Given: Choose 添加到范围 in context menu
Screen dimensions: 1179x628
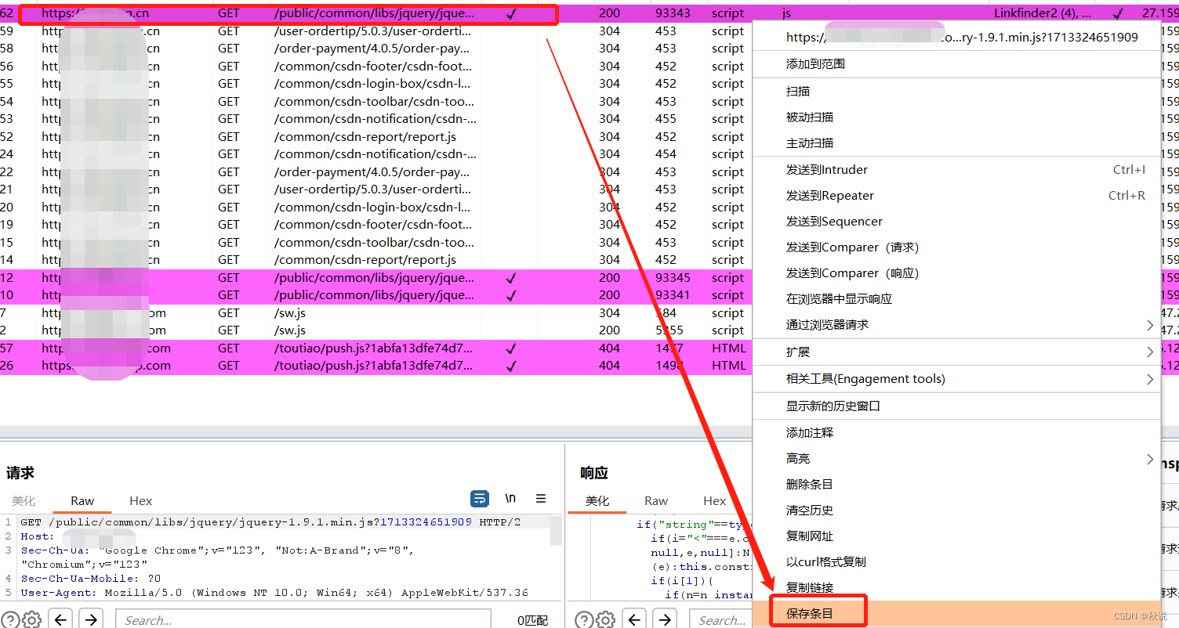Looking at the screenshot, I should pos(956,63).
